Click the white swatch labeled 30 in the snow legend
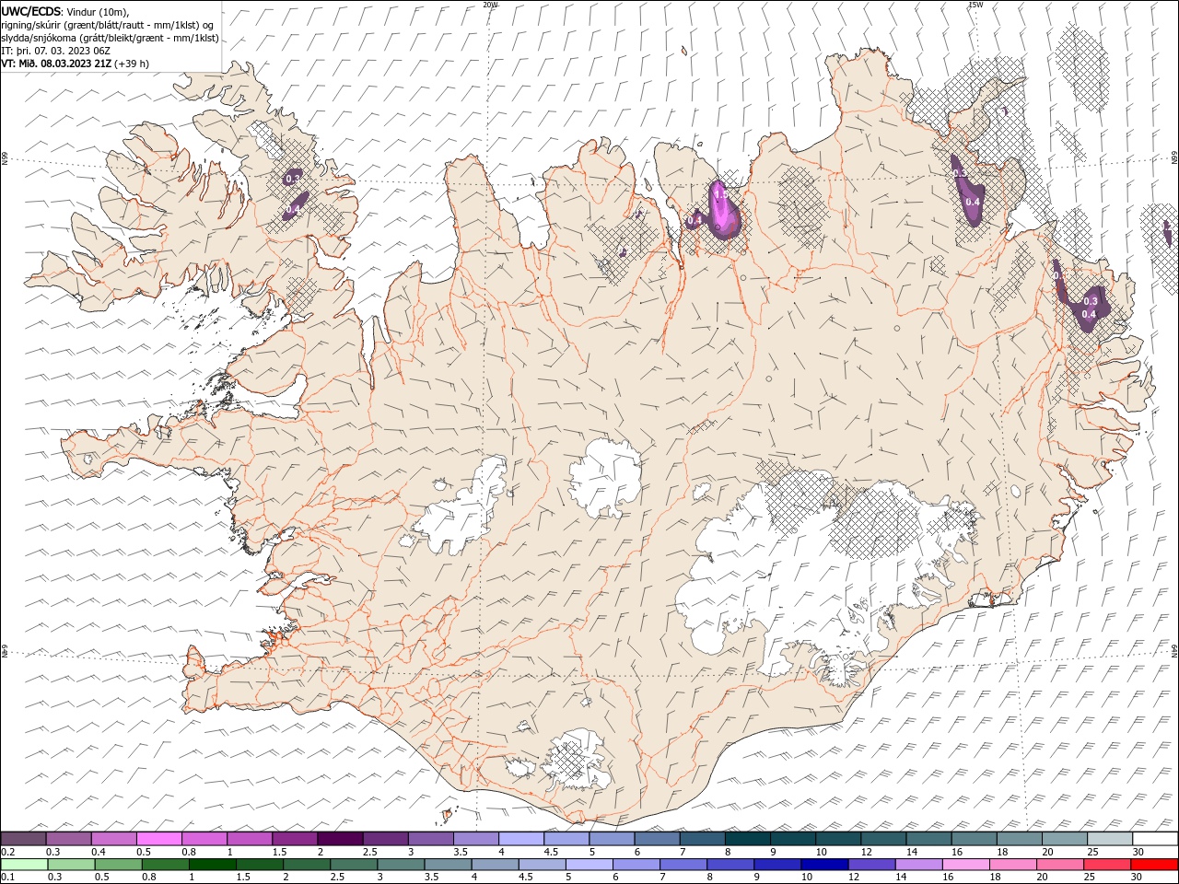The image size is (1179, 884). coord(1155,839)
